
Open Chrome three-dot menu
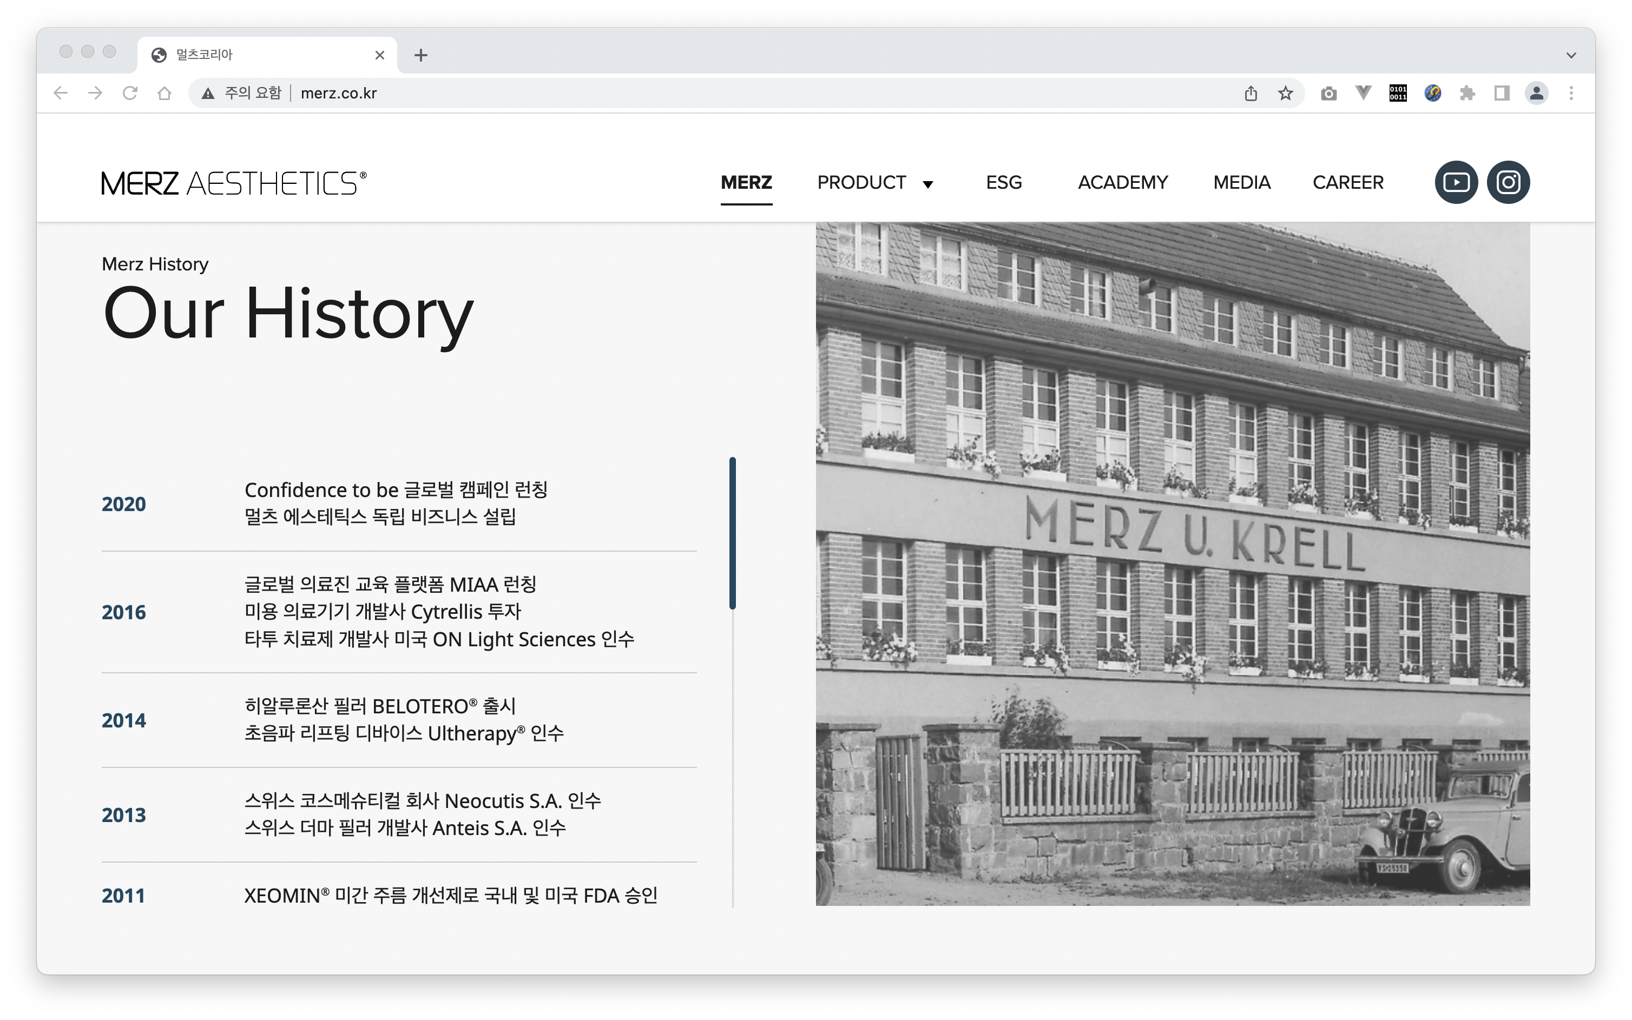point(1571,93)
